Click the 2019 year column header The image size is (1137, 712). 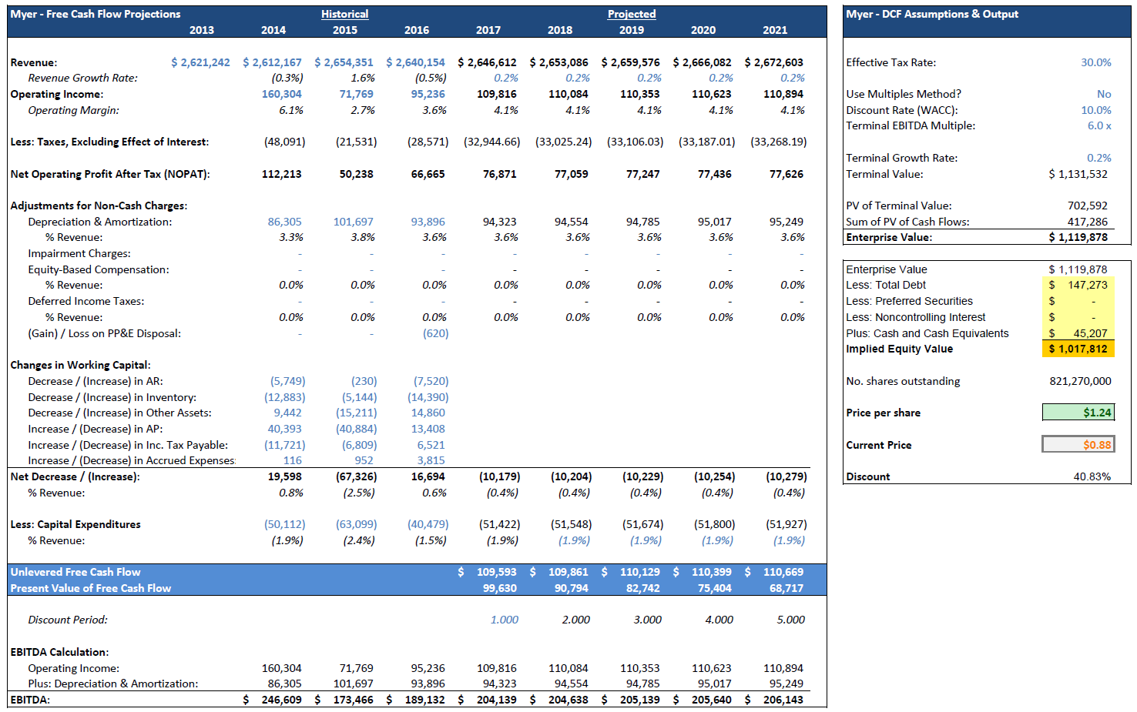click(632, 30)
